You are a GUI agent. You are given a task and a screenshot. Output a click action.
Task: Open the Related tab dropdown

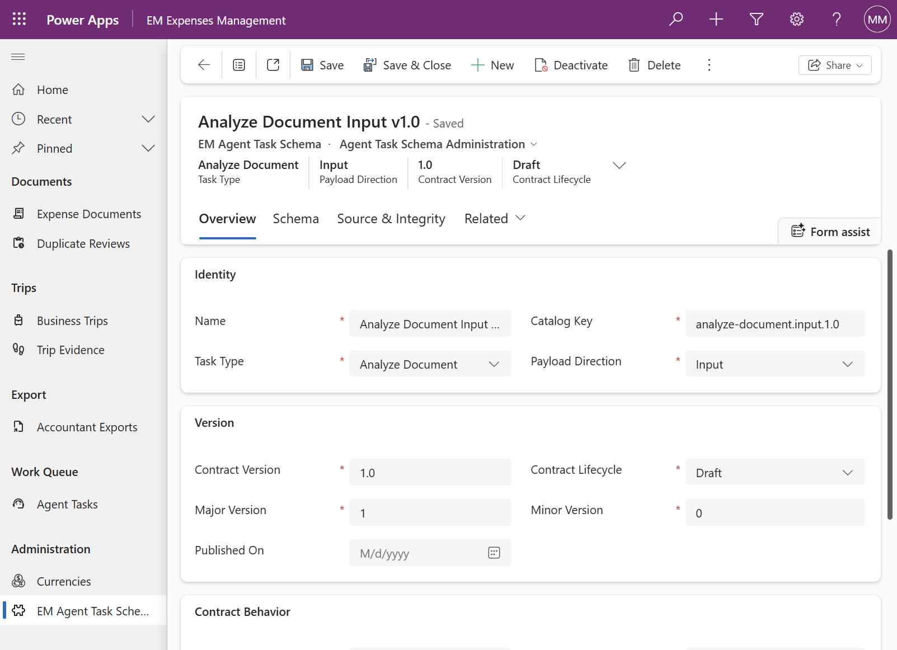point(495,219)
